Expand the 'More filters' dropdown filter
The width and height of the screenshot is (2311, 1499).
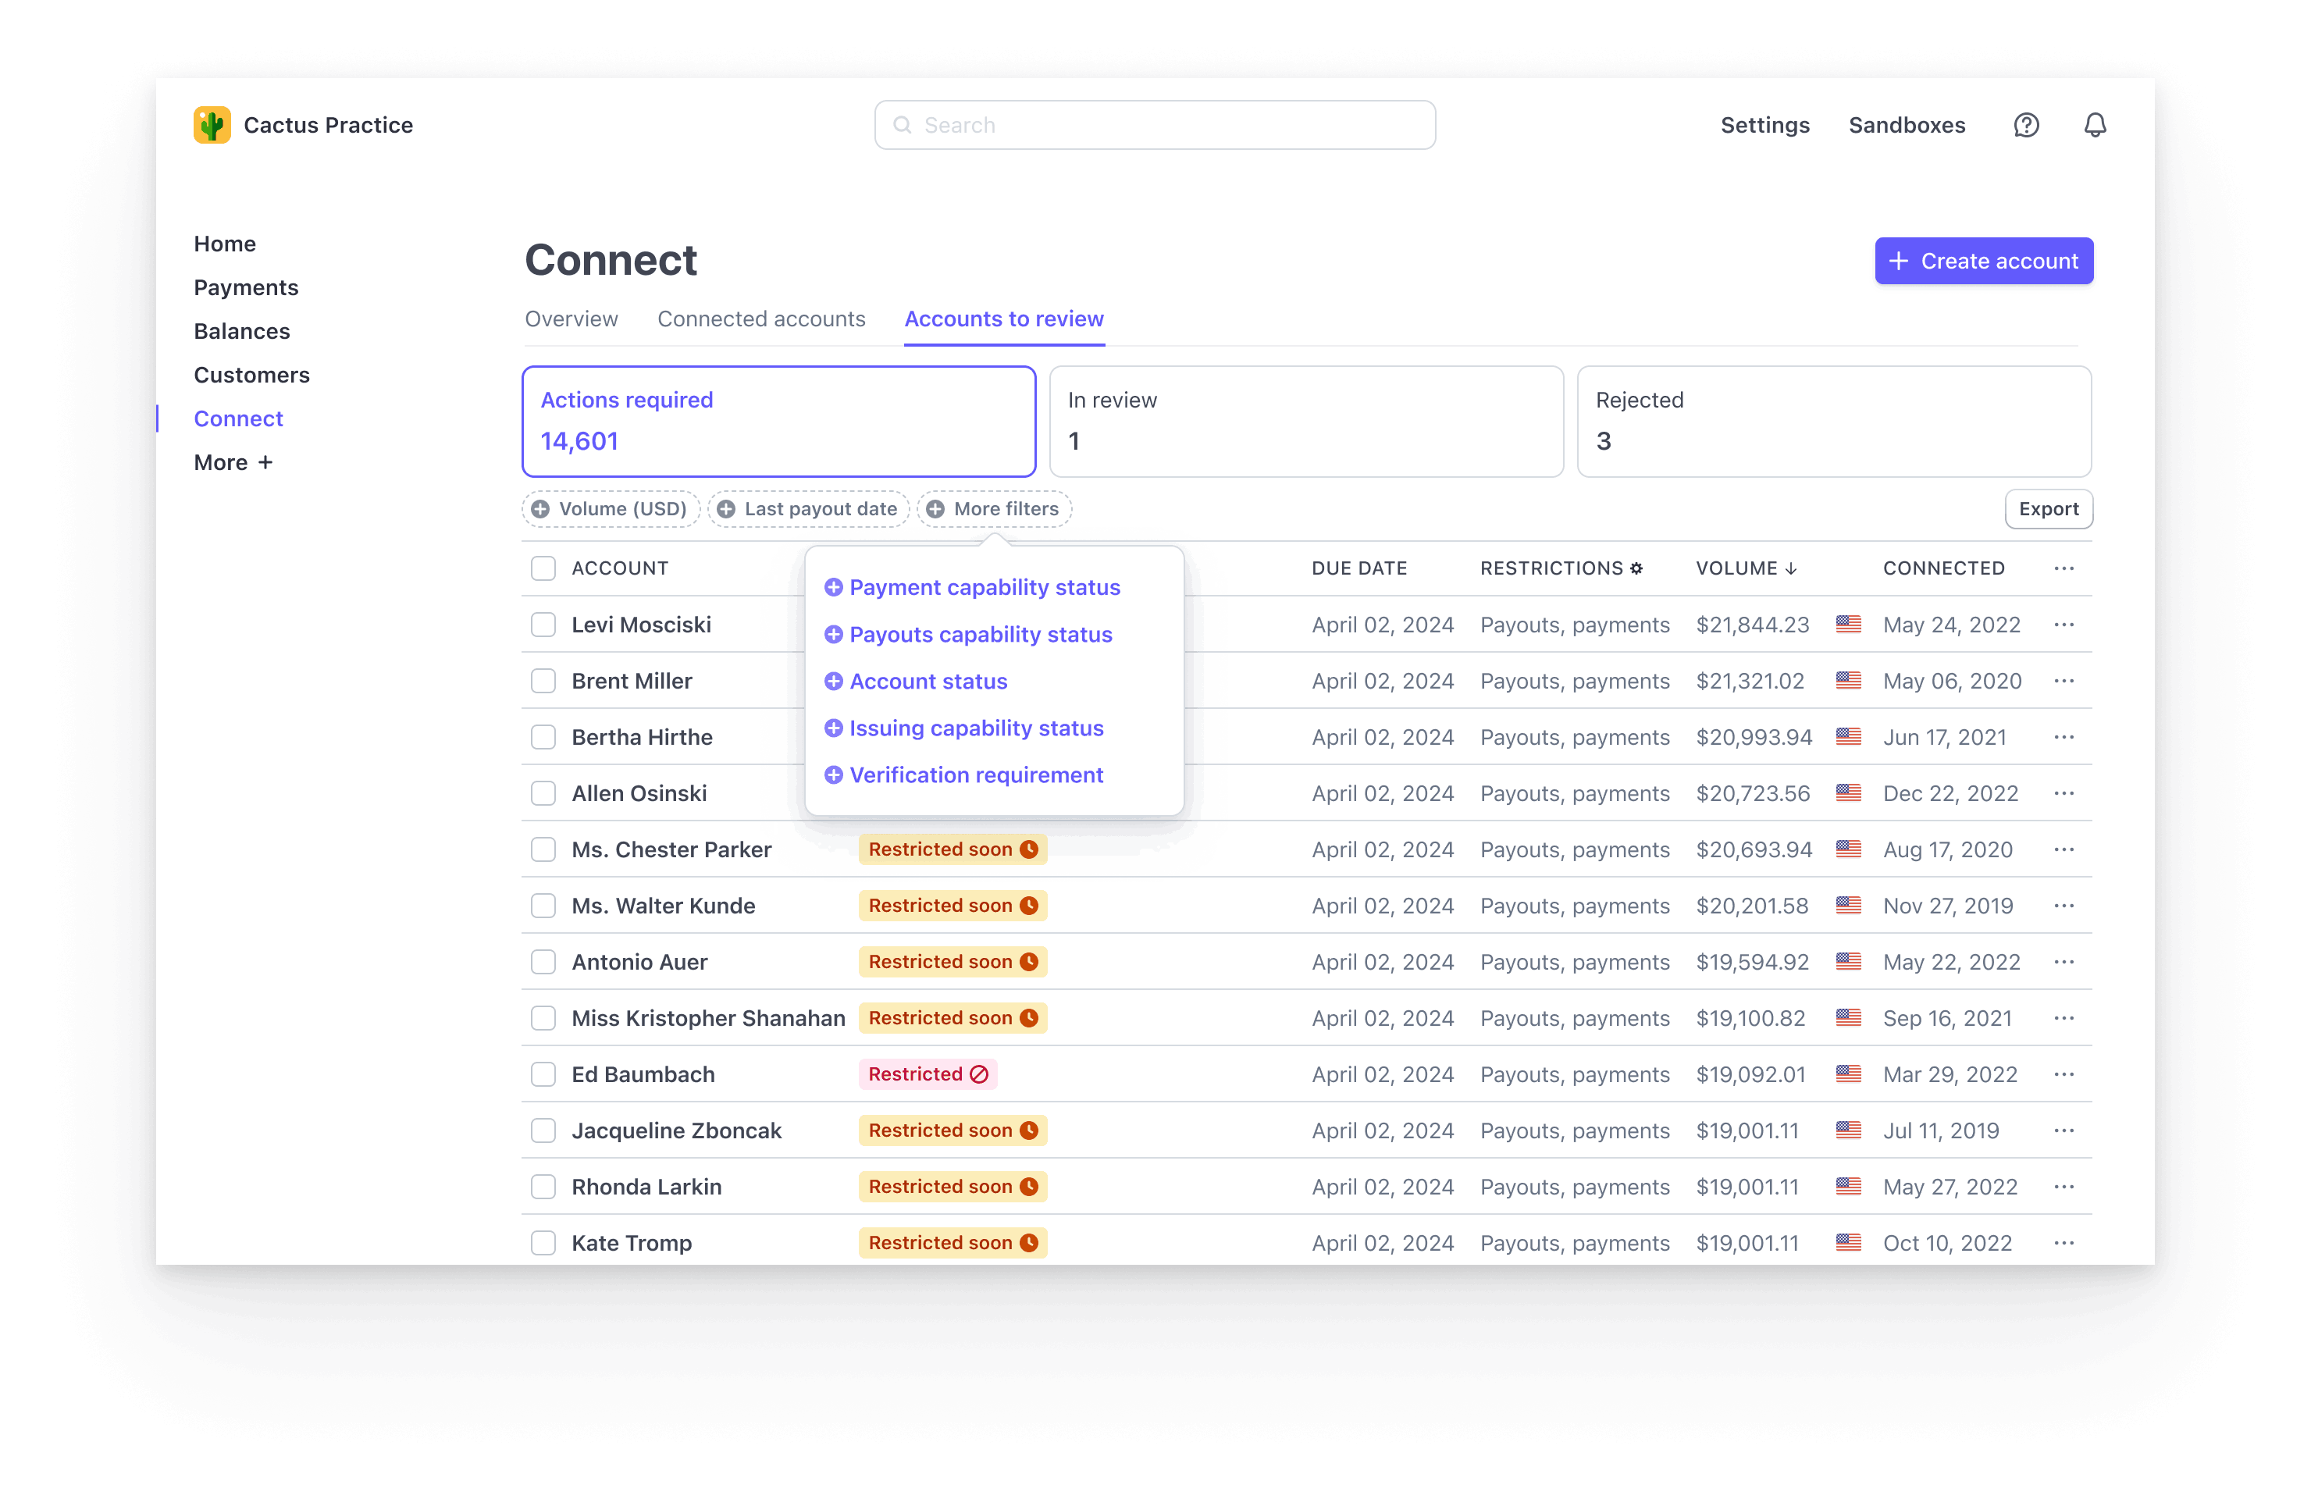tap(995, 509)
